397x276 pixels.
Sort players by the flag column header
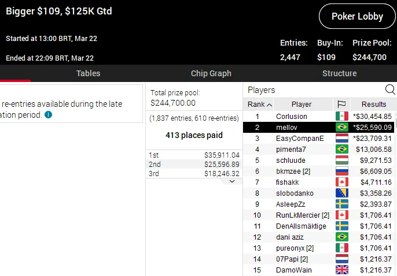click(341, 105)
